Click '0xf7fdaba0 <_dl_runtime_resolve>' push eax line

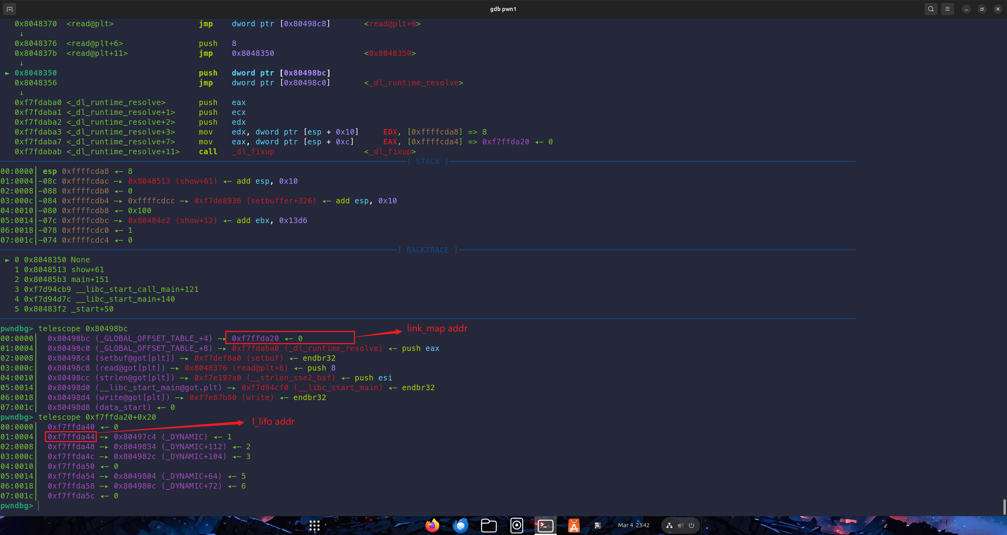(130, 103)
